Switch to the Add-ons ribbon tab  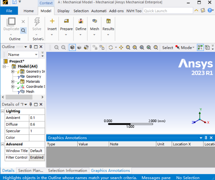116,11
